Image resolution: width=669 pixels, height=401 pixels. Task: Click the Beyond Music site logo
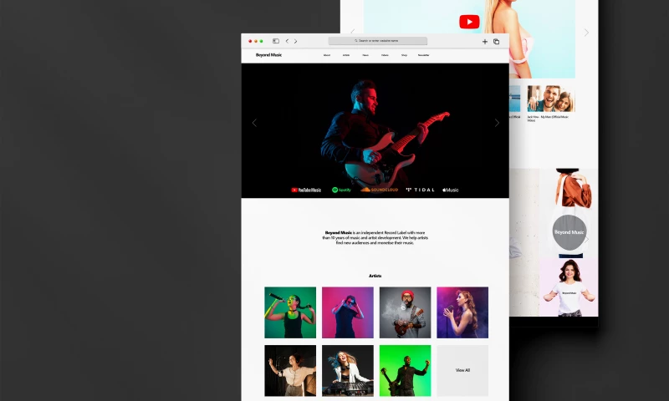click(268, 55)
